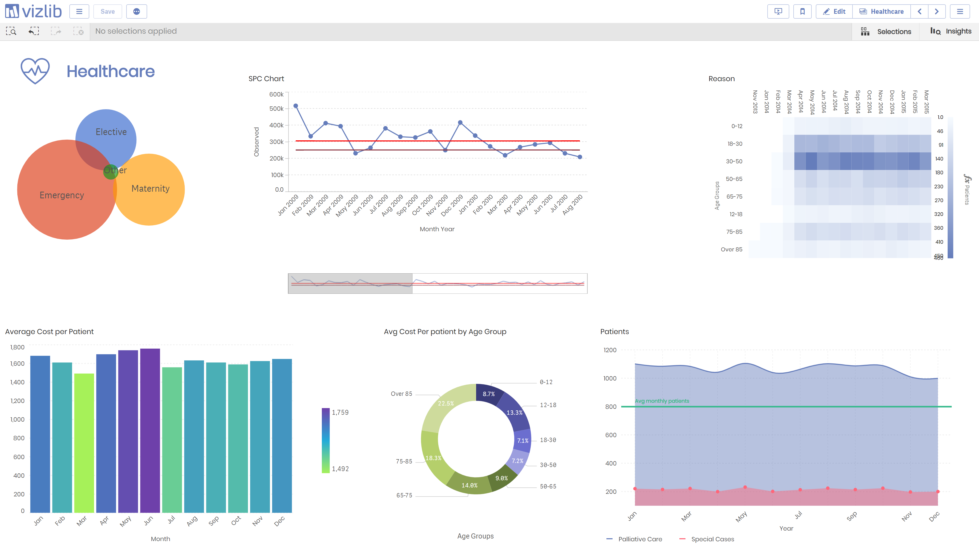The height and width of the screenshot is (551, 979).
Task: Step forward in selections
Action: tap(56, 31)
